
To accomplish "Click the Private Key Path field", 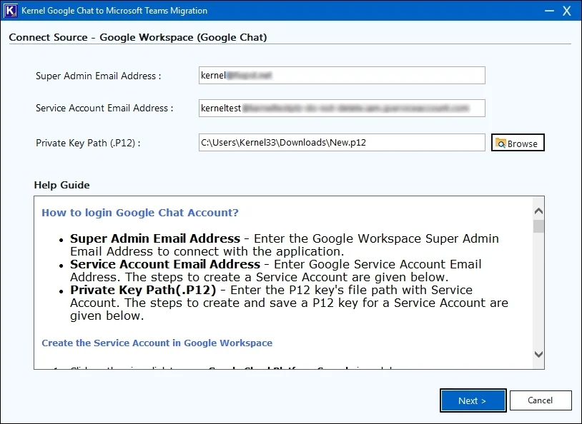I will click(x=342, y=143).
